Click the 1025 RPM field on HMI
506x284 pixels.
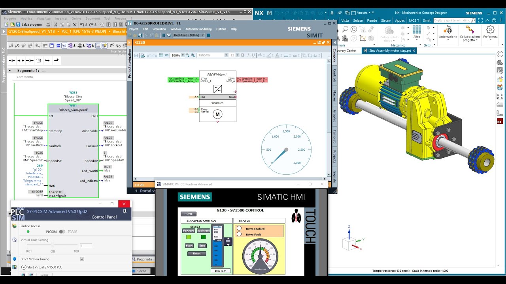point(221,271)
